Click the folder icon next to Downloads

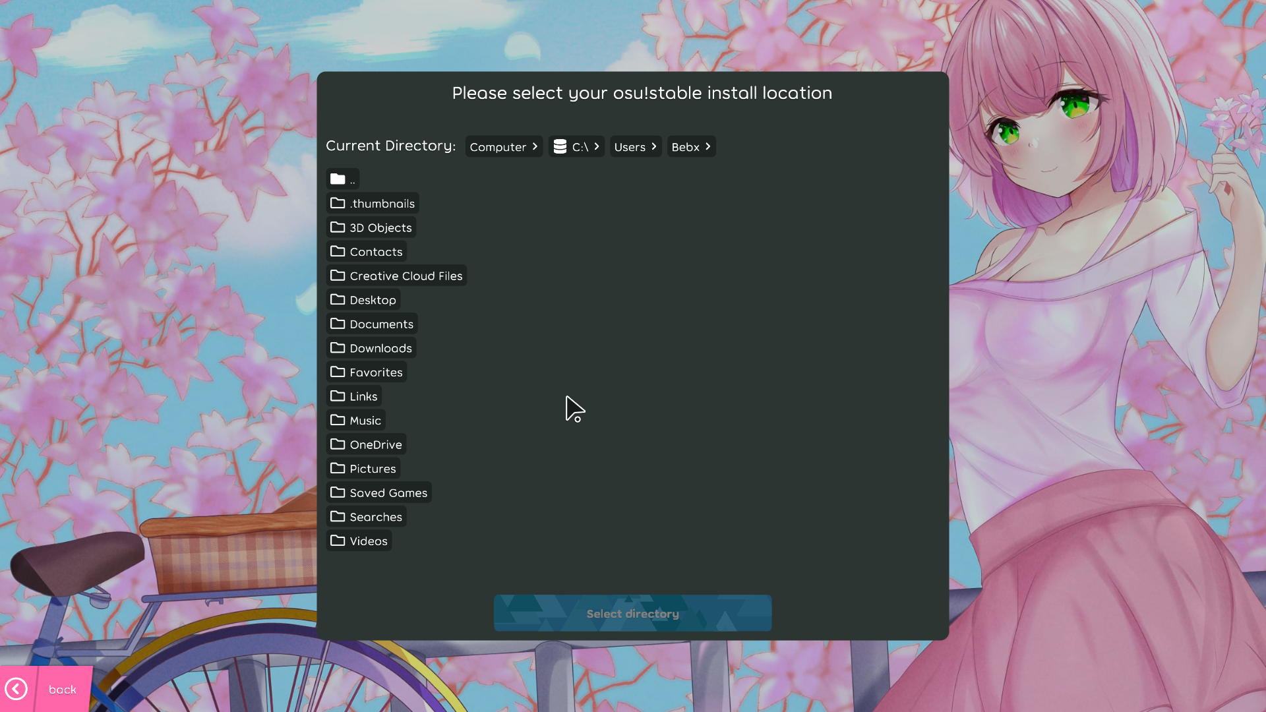coord(338,347)
